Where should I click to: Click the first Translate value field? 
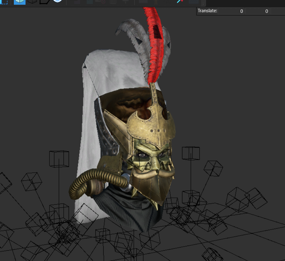pos(231,11)
